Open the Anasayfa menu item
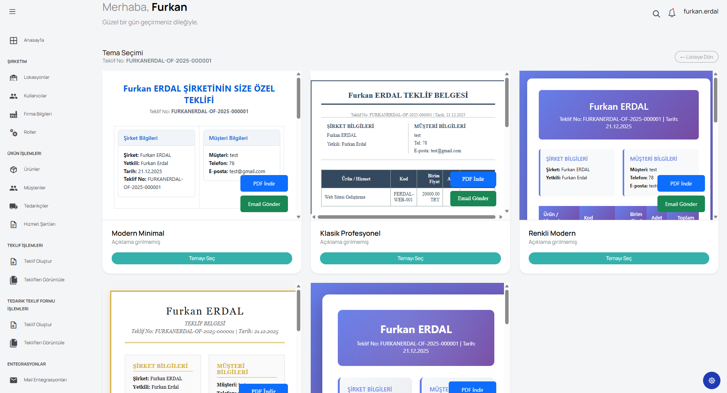 [34, 40]
